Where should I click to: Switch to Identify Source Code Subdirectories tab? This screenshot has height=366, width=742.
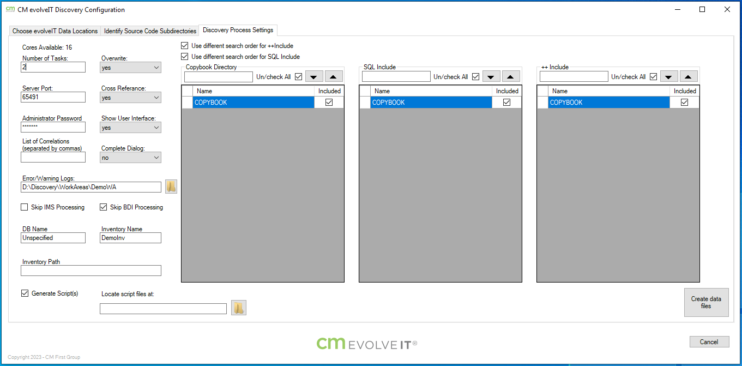click(150, 31)
